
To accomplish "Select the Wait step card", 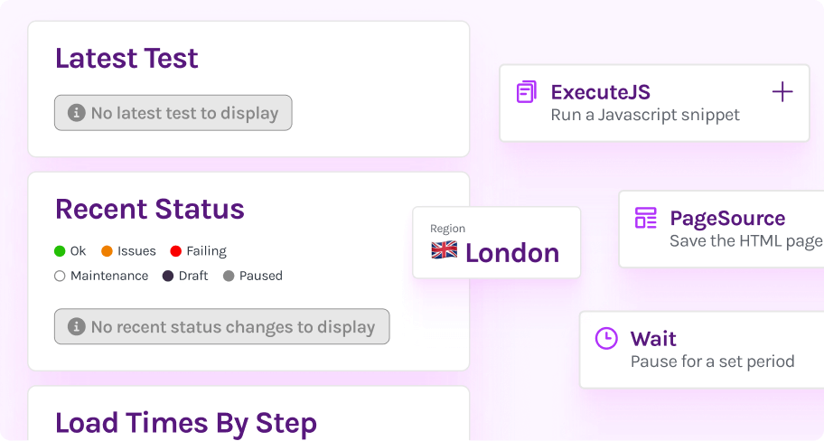I will (x=701, y=350).
